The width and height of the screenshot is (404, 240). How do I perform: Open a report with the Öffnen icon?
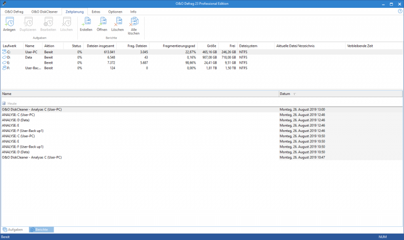point(102,23)
